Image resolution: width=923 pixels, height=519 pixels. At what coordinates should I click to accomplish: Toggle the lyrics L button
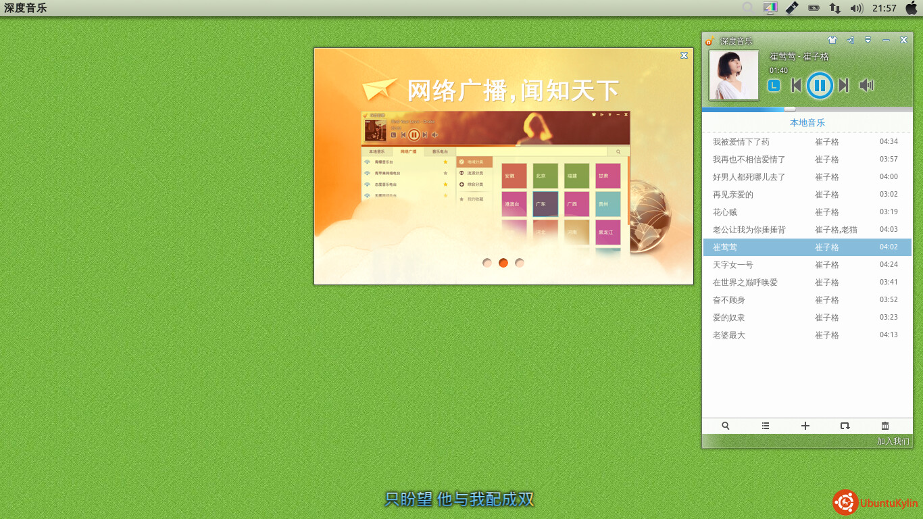[774, 86]
